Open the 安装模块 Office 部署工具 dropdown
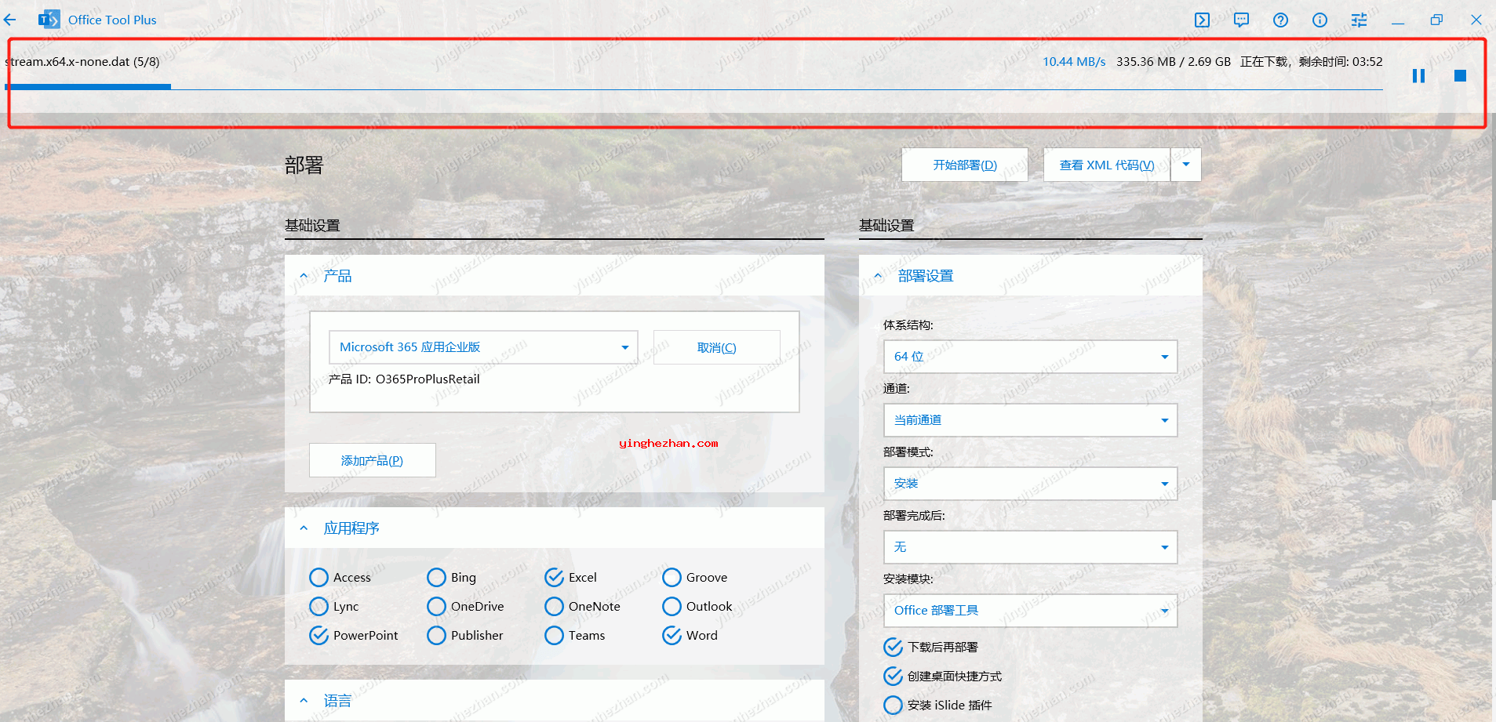The width and height of the screenshot is (1496, 722). tap(1030, 611)
